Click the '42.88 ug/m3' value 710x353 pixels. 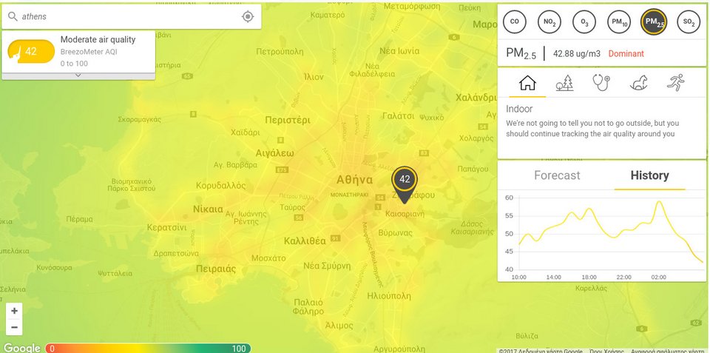576,53
